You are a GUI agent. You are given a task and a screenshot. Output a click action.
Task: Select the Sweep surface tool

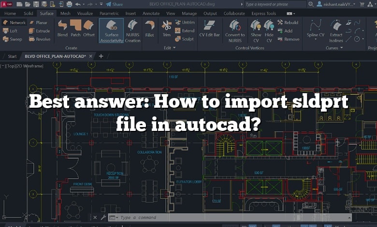[13, 39]
